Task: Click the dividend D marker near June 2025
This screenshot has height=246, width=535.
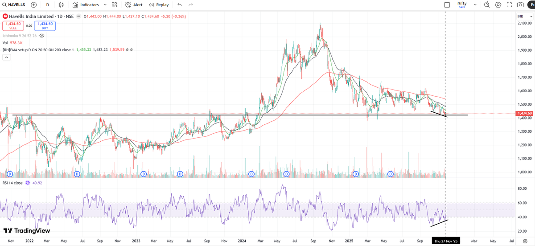Action: (391, 173)
